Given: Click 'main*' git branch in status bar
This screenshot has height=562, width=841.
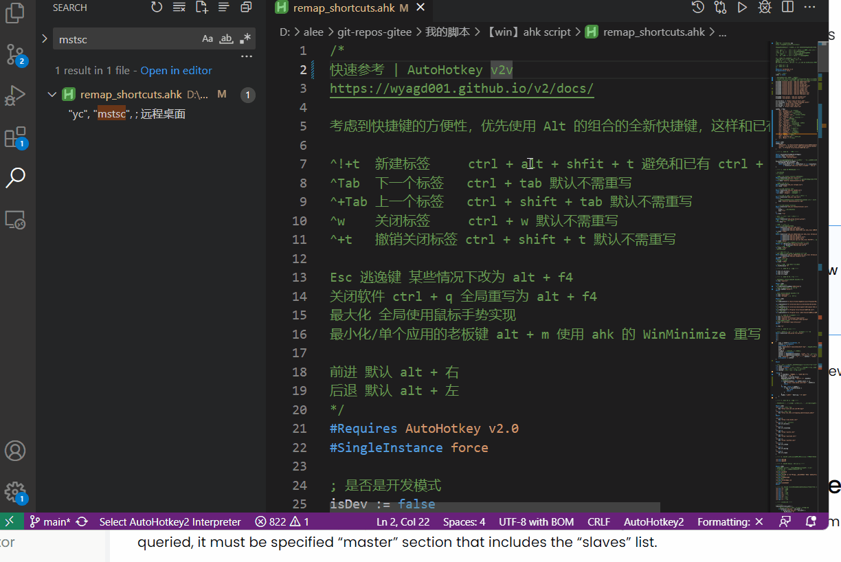Looking at the screenshot, I should pos(49,521).
